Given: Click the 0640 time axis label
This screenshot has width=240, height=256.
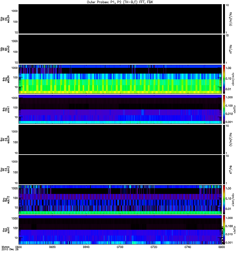Looking at the screenshot, I should [86, 247].
